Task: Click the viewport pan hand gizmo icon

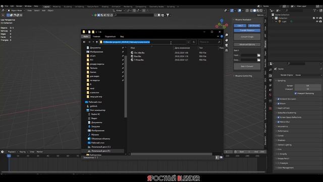Action: tap(227, 40)
